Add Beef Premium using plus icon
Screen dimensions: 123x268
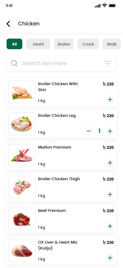pos(110,226)
